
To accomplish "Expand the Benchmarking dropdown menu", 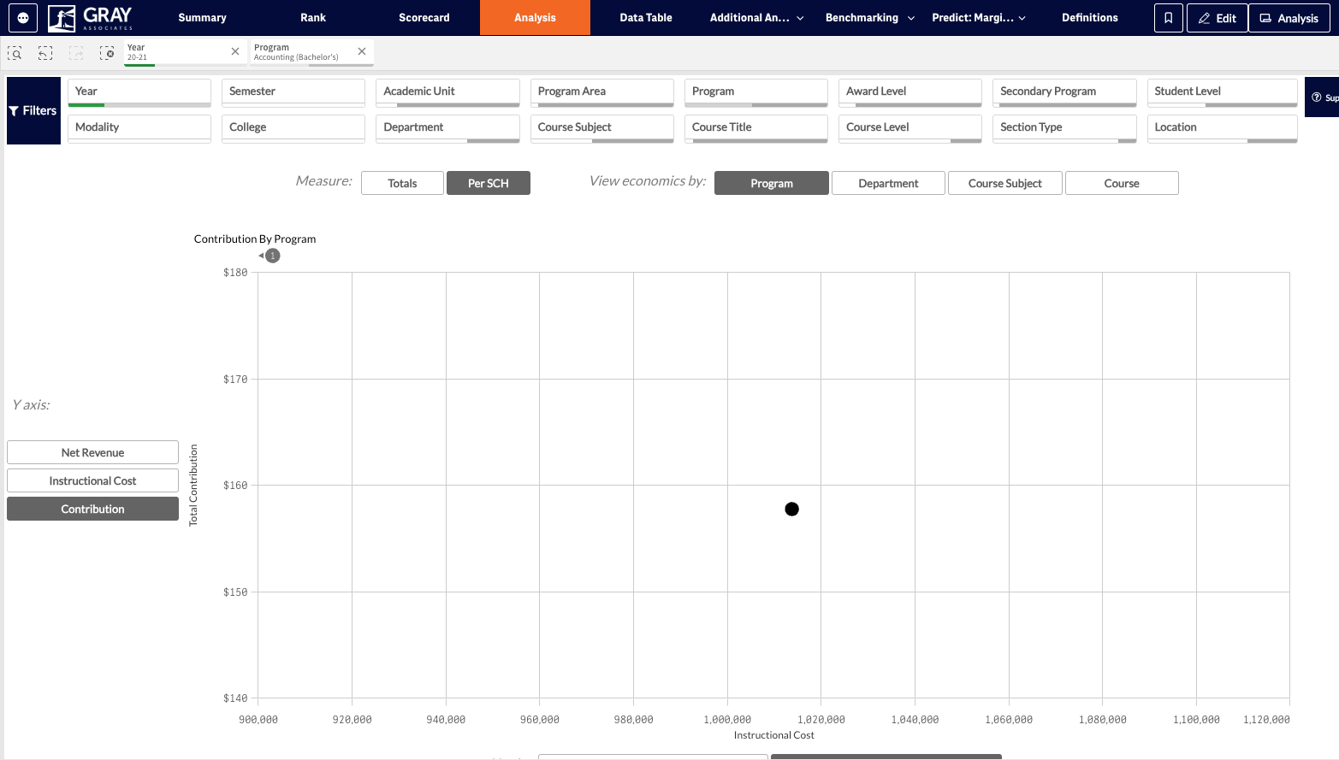I will point(869,18).
